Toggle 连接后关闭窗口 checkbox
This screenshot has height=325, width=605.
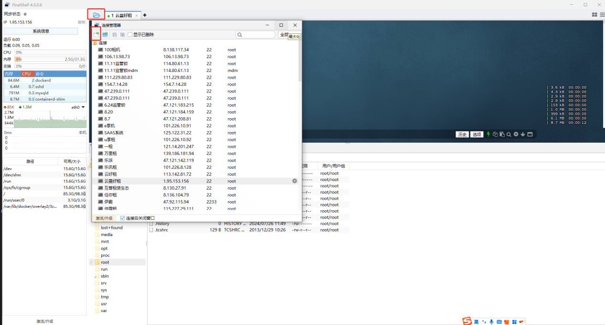pyautogui.click(x=123, y=218)
